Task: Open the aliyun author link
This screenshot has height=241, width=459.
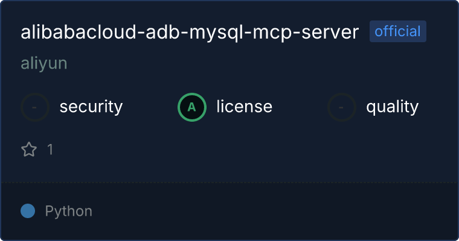Action: point(44,63)
